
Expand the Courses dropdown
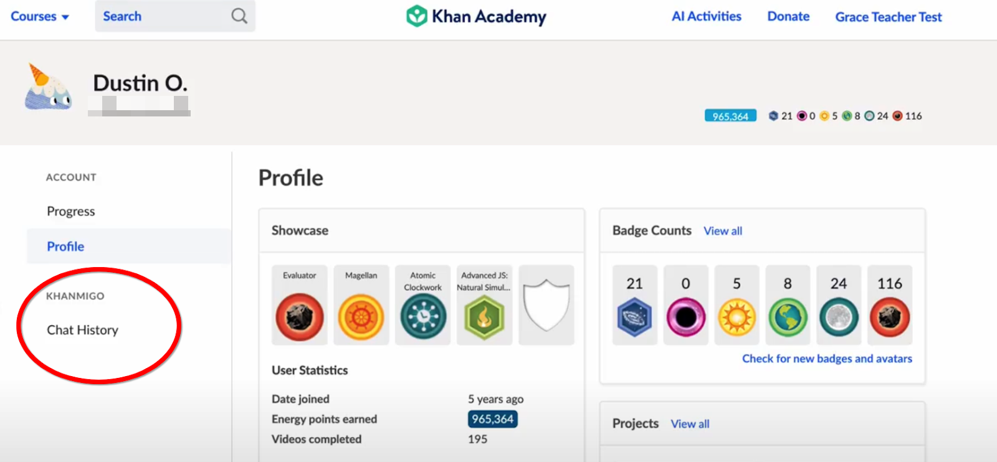point(39,17)
